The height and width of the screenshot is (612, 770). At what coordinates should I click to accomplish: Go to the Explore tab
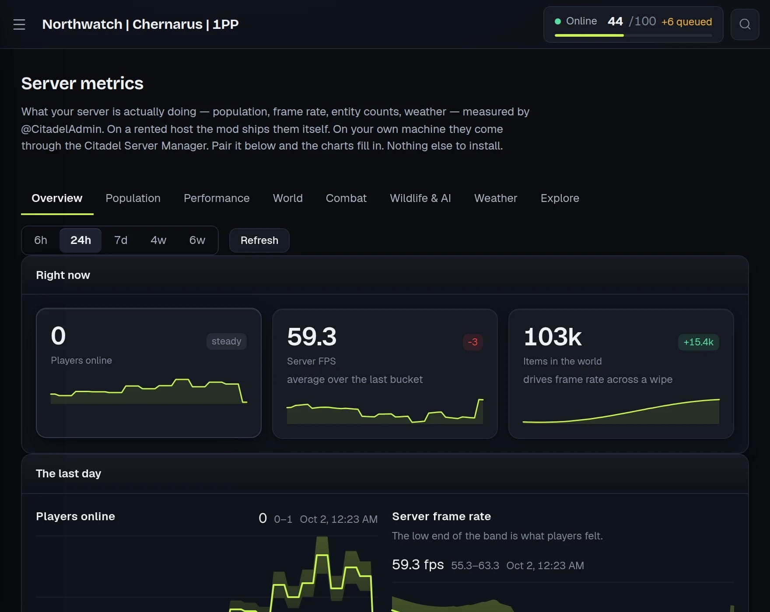[560, 198]
